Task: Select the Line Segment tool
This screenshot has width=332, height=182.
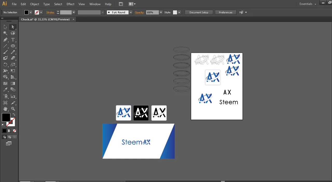Action: point(5,46)
